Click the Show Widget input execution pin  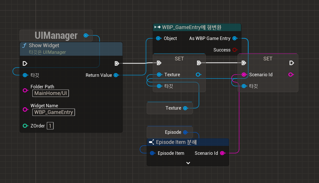coord(25,63)
